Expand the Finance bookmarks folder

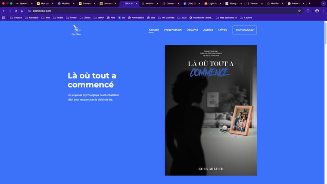(x=16, y=18)
